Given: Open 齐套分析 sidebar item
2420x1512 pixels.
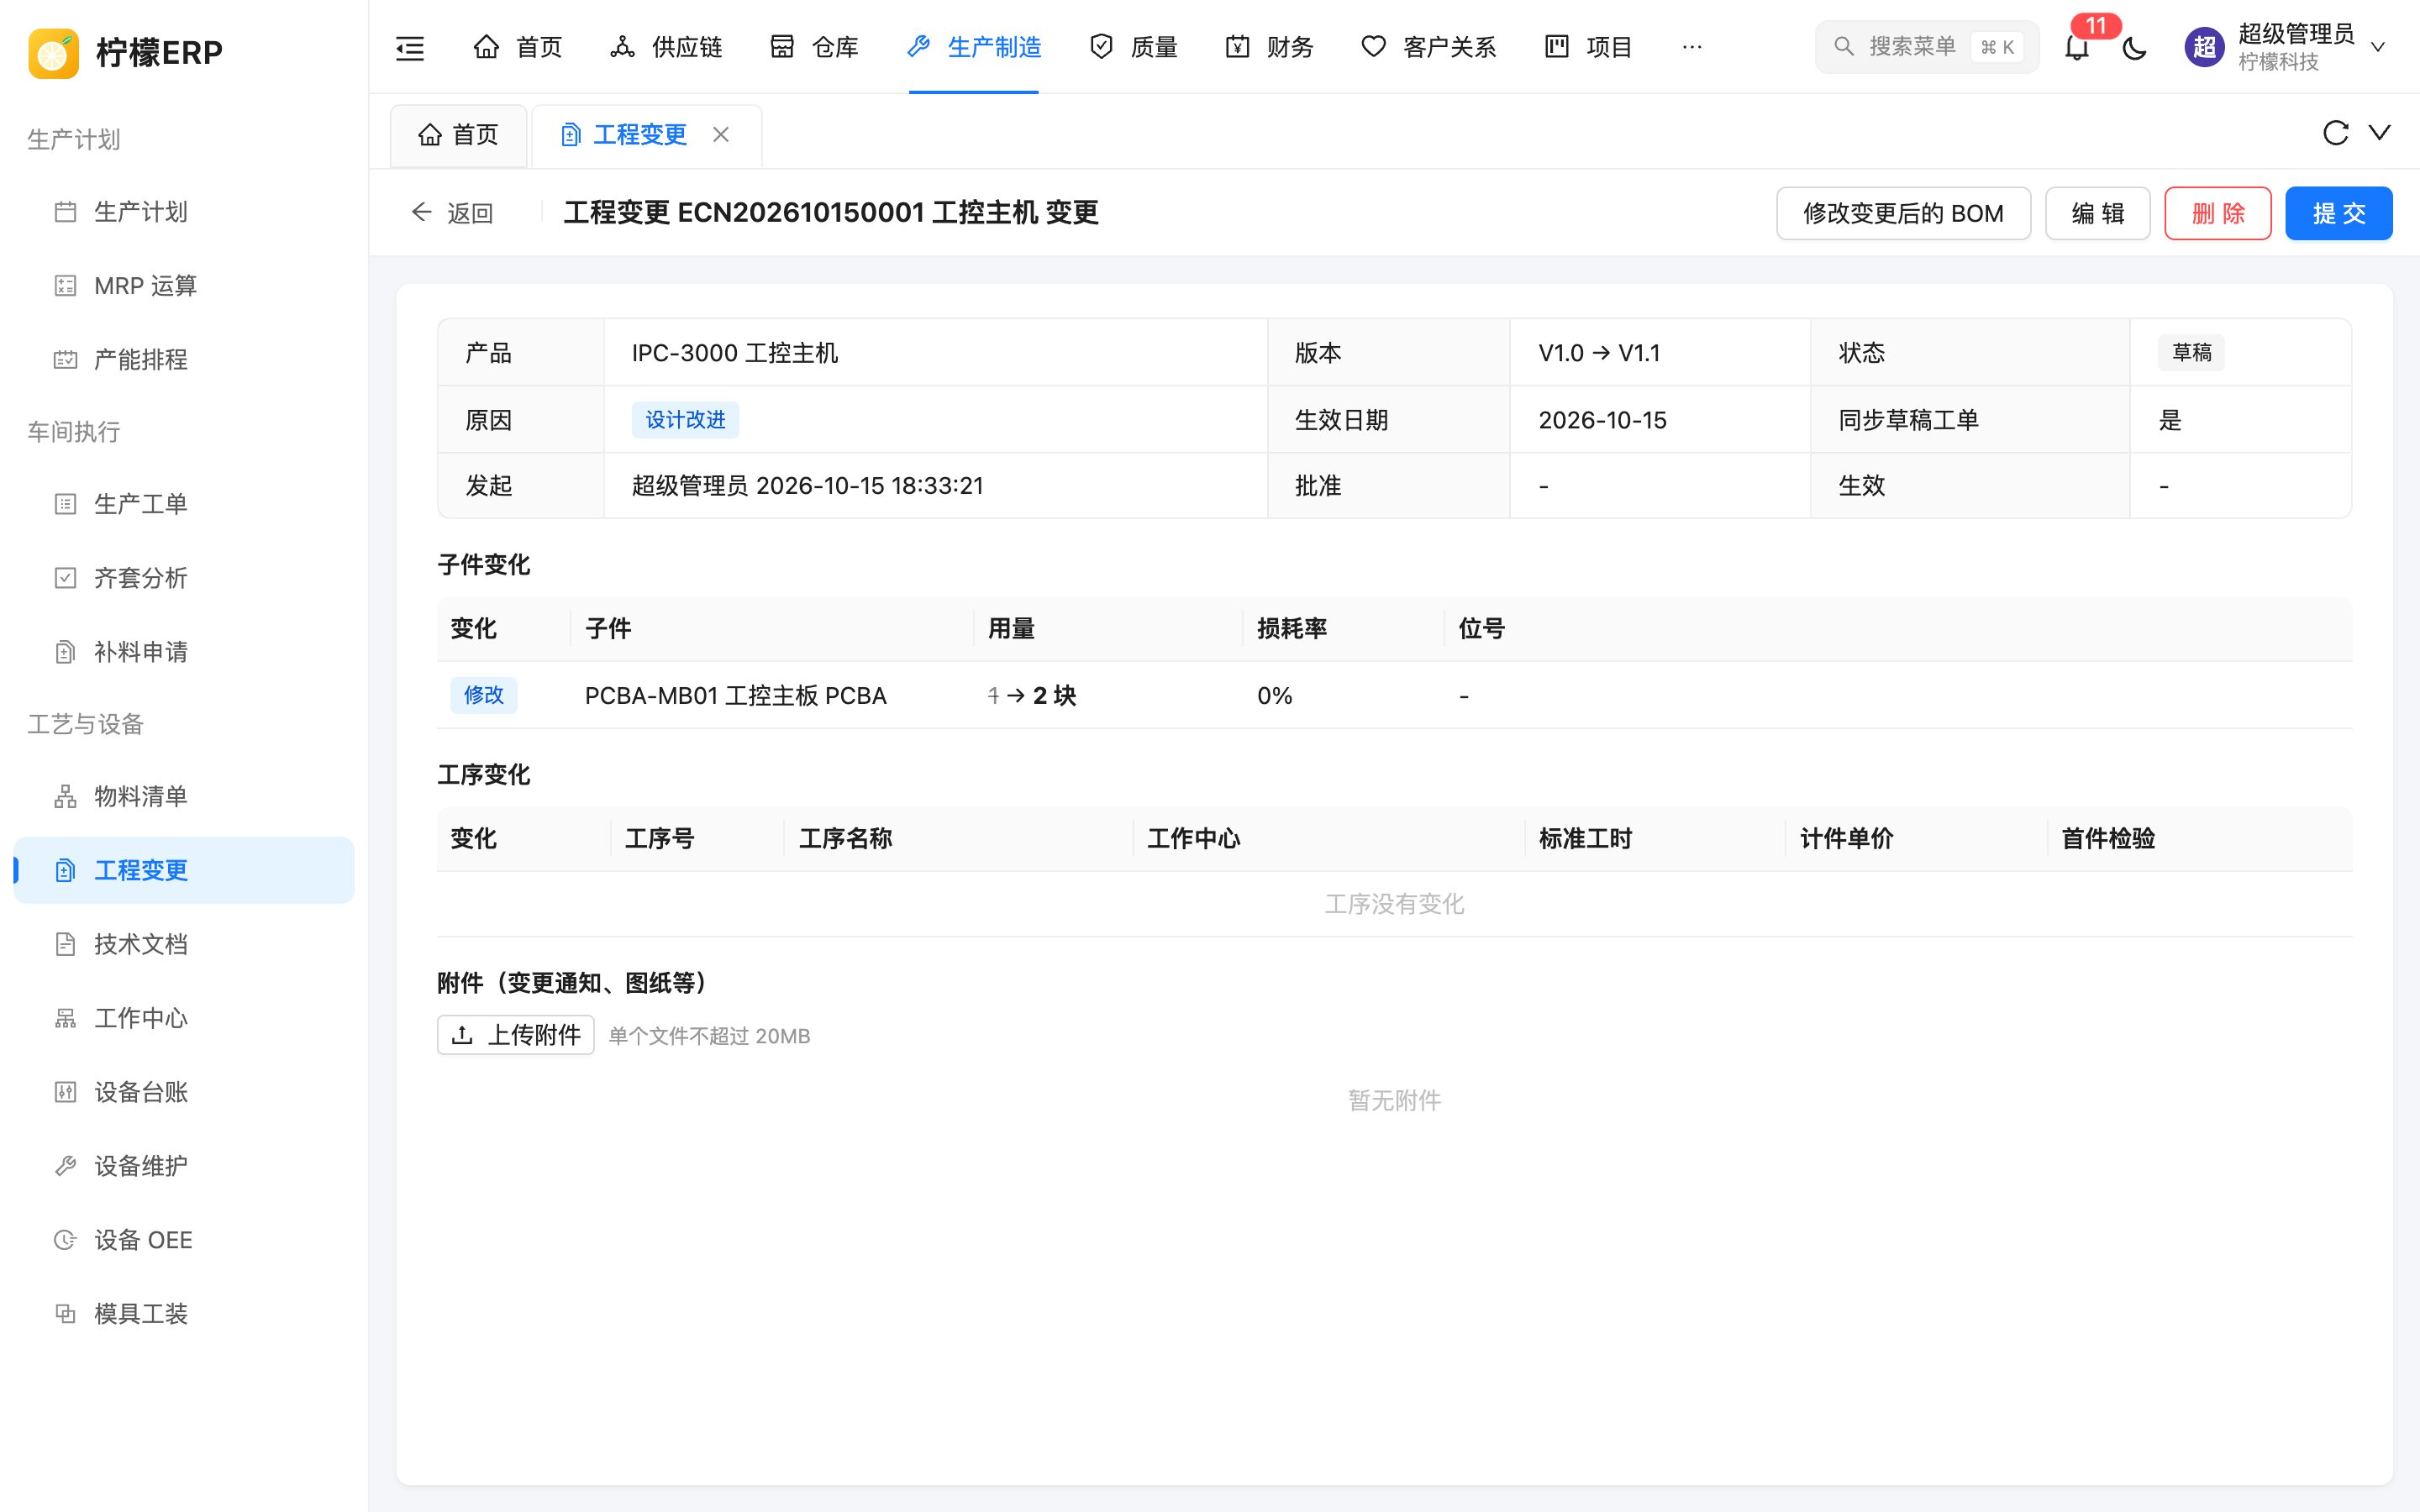Looking at the screenshot, I should point(184,578).
